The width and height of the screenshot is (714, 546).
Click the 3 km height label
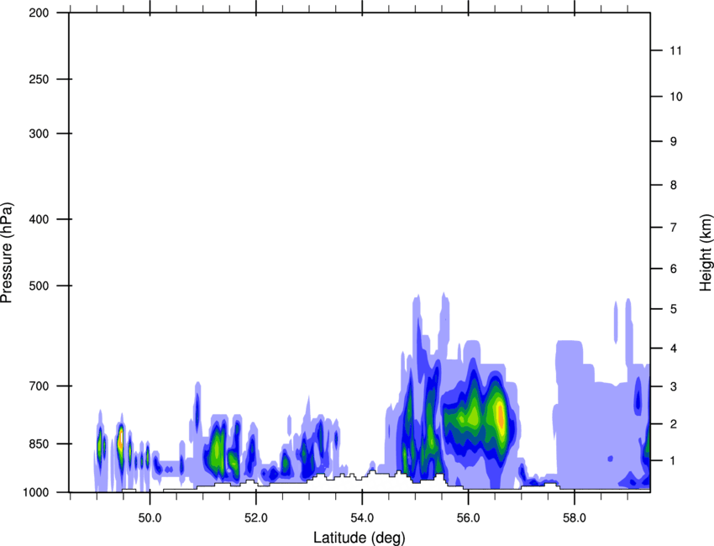coord(673,386)
